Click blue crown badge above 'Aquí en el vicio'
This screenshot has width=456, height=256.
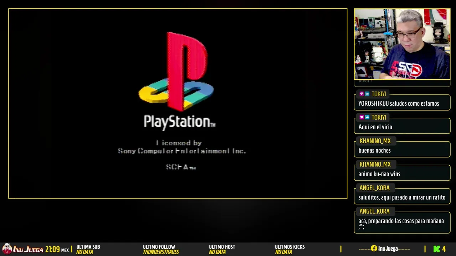[x=367, y=117]
